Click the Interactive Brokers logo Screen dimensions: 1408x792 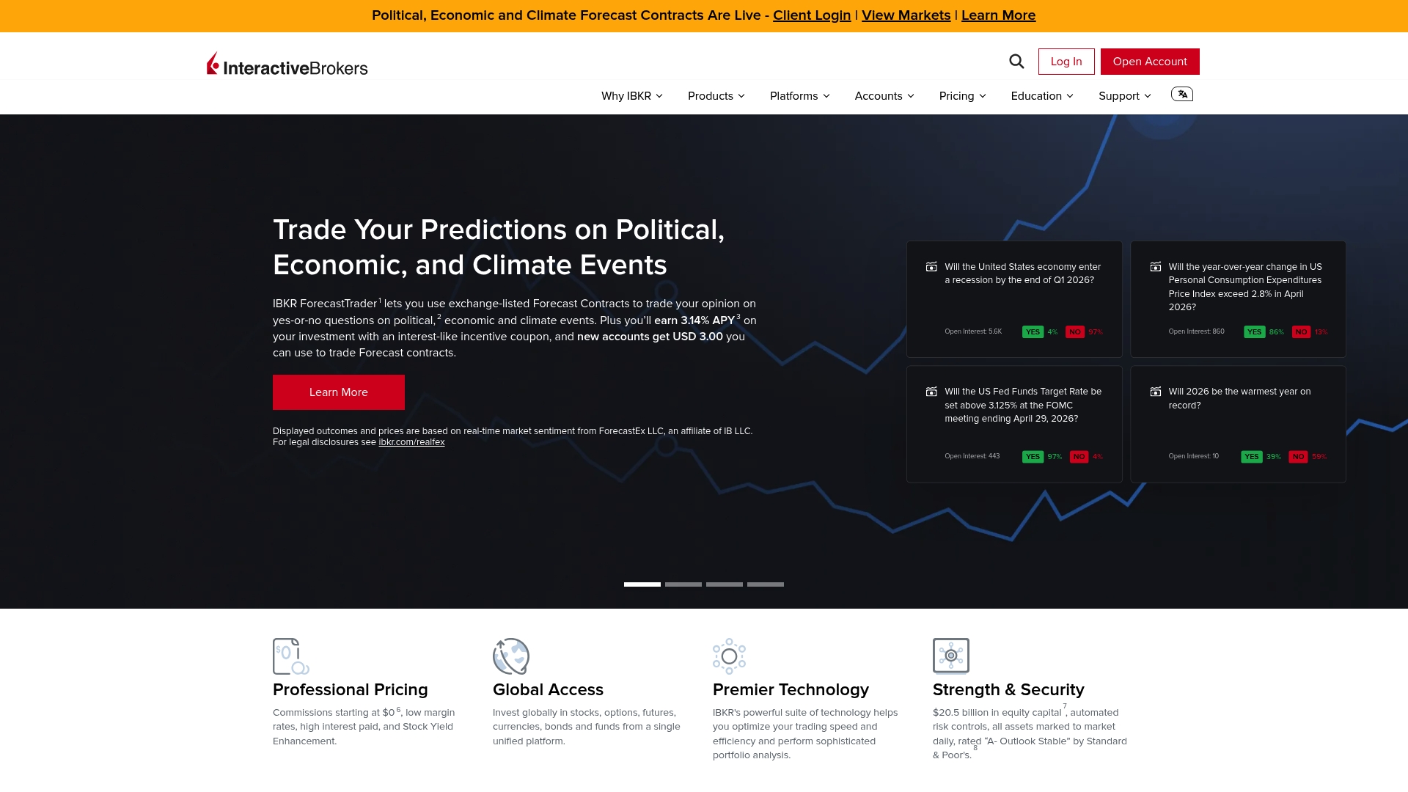coord(287,65)
